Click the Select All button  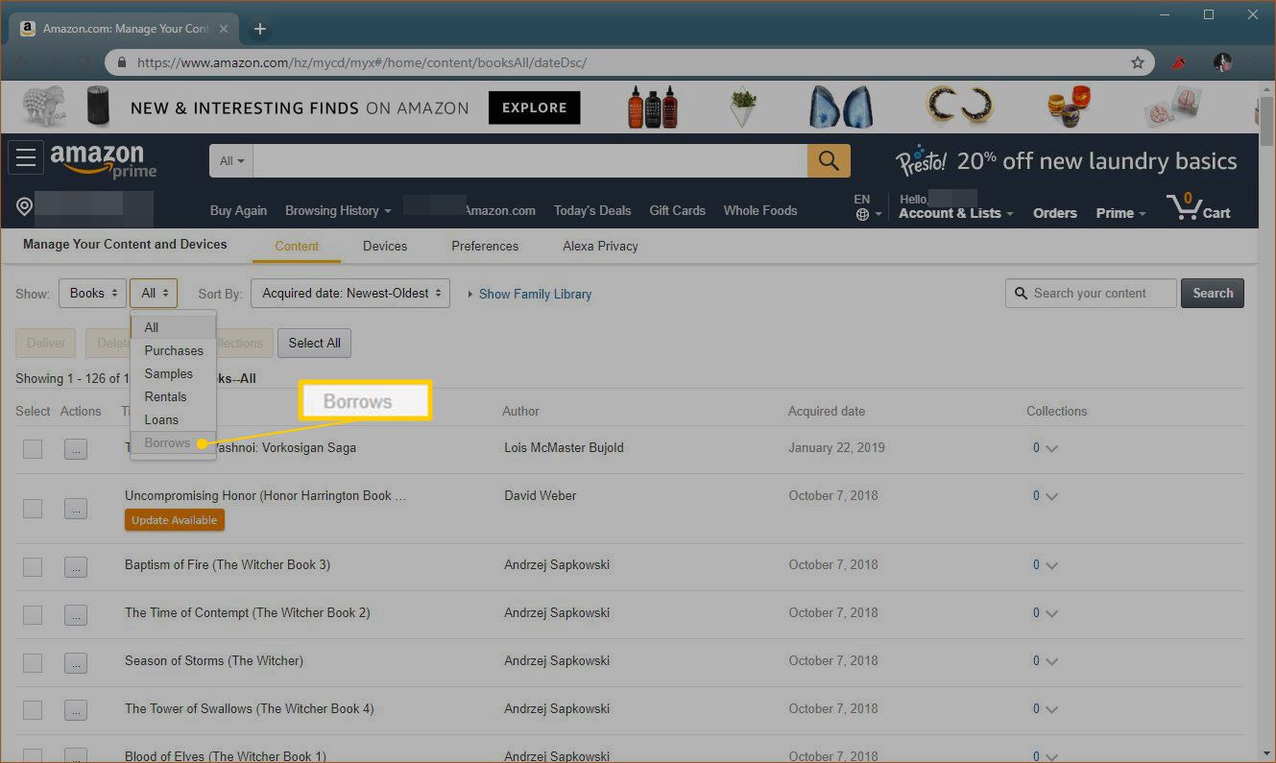coord(315,343)
